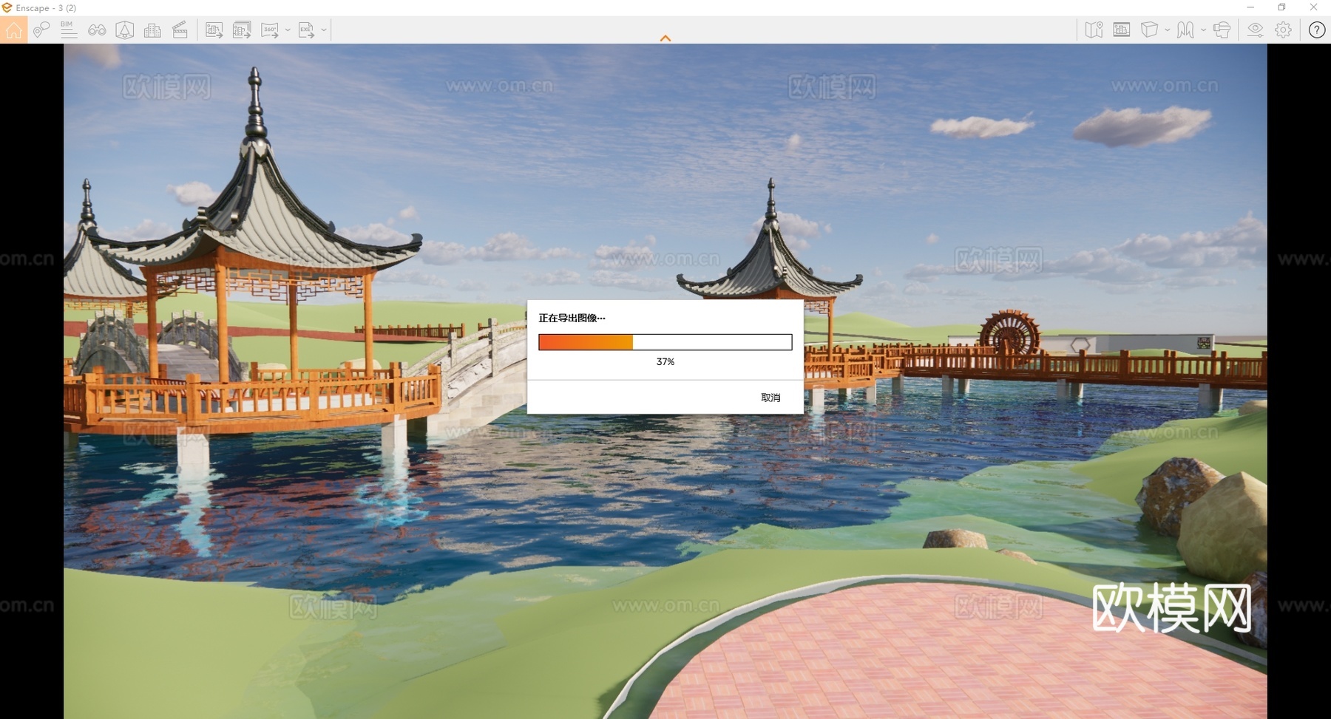Click the 360 panorama export icon
The height and width of the screenshot is (719, 1331).
tap(270, 30)
